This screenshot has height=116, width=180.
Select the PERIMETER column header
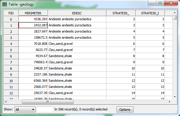pos(33,13)
